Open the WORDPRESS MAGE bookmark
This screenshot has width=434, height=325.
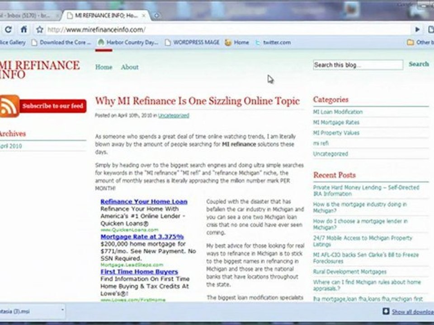click(x=192, y=42)
